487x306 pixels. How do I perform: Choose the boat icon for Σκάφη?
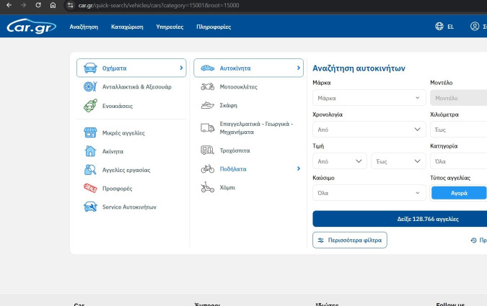208,105
